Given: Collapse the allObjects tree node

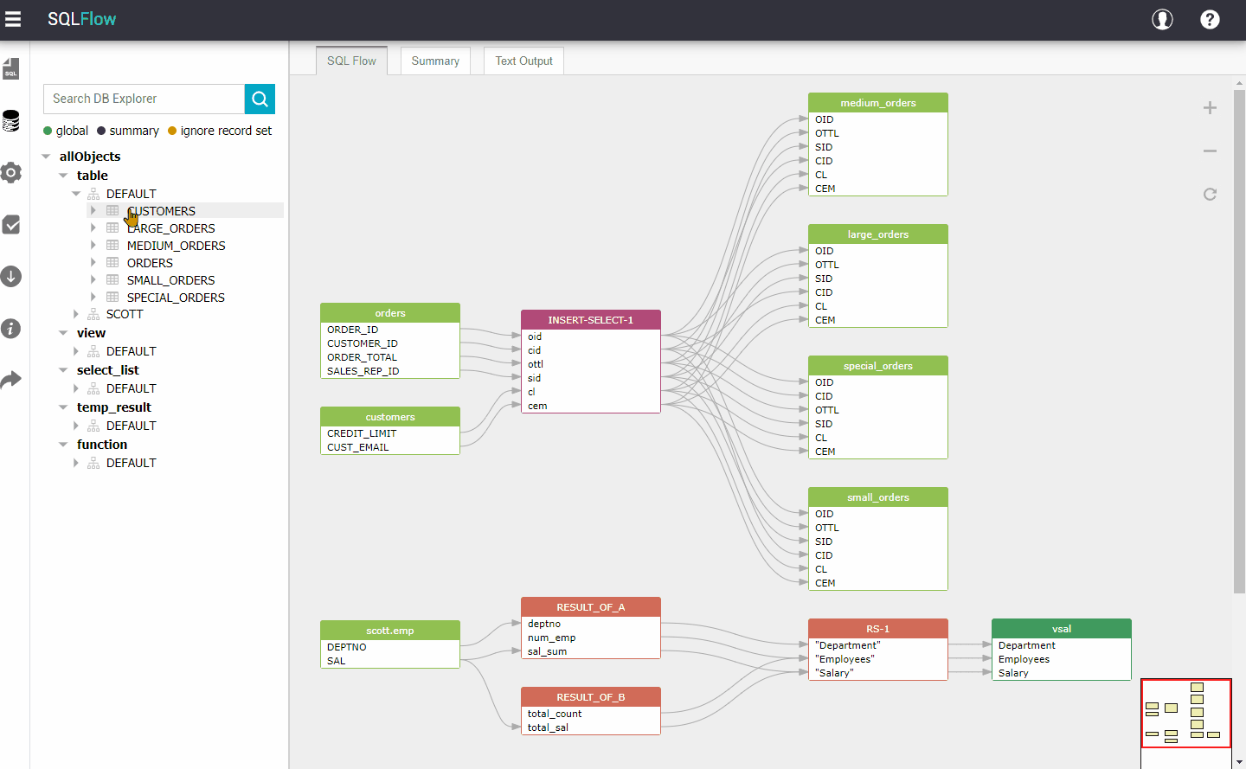Looking at the screenshot, I should [x=46, y=157].
